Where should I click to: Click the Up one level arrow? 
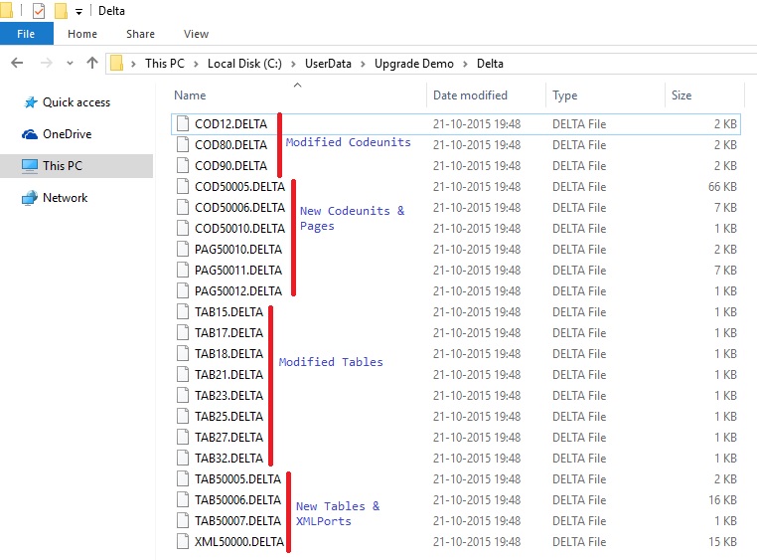(x=92, y=63)
